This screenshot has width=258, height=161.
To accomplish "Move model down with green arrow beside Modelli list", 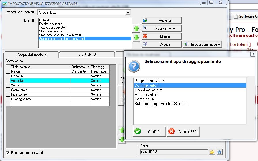I will pyautogui.click(x=136, y=37).
